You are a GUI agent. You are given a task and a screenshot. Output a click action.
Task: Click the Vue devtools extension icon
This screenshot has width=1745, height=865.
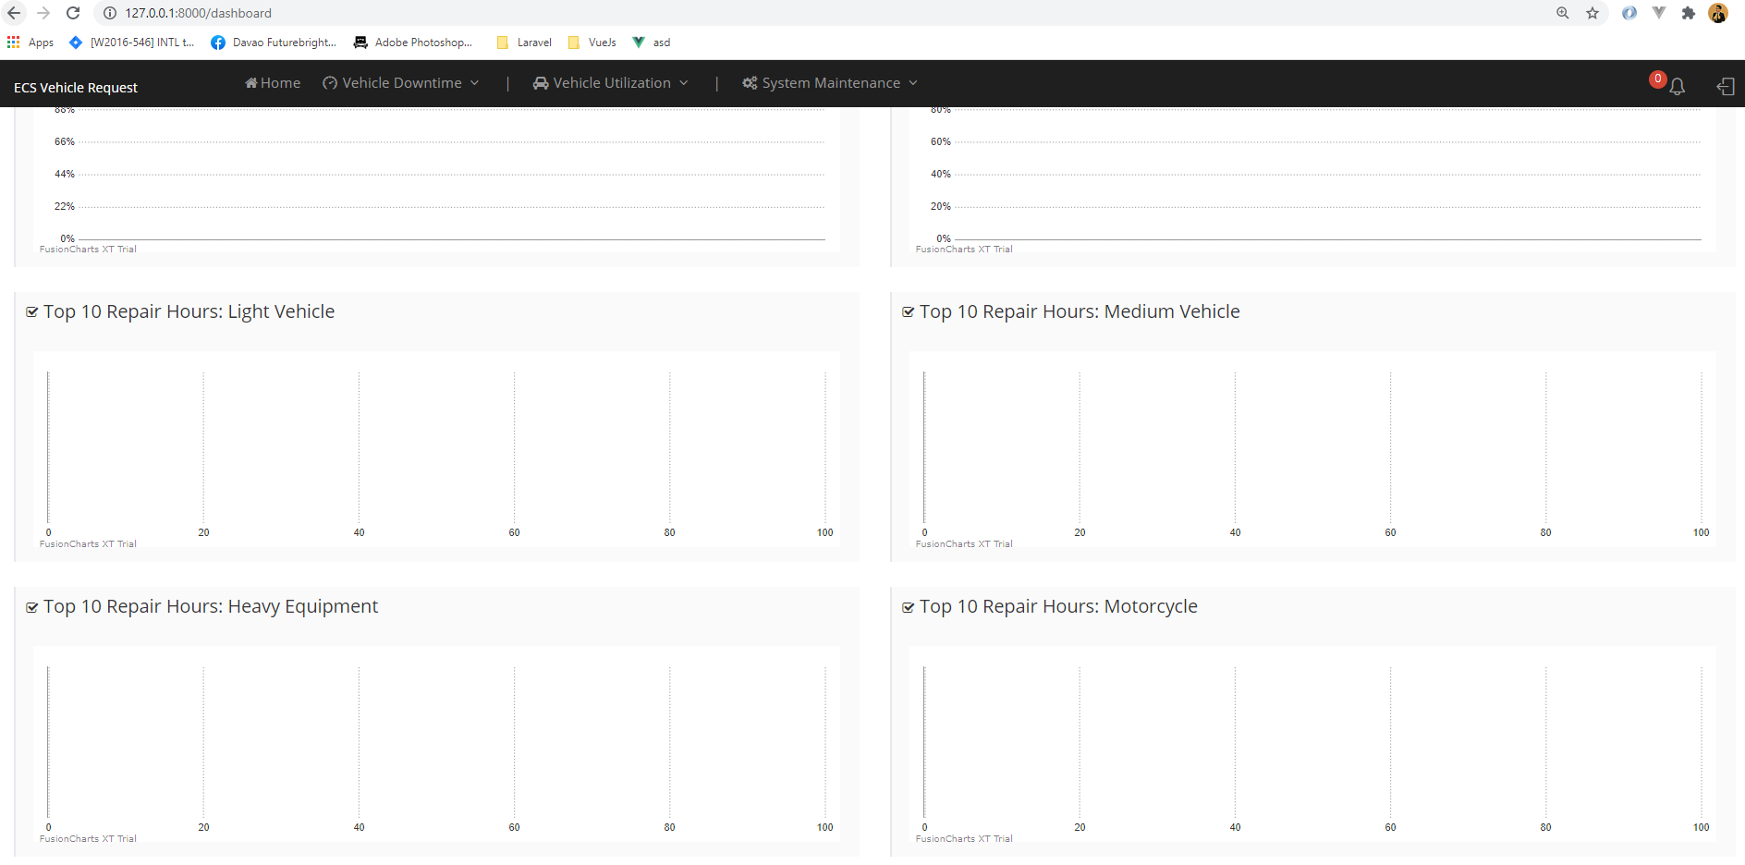pyautogui.click(x=1659, y=13)
